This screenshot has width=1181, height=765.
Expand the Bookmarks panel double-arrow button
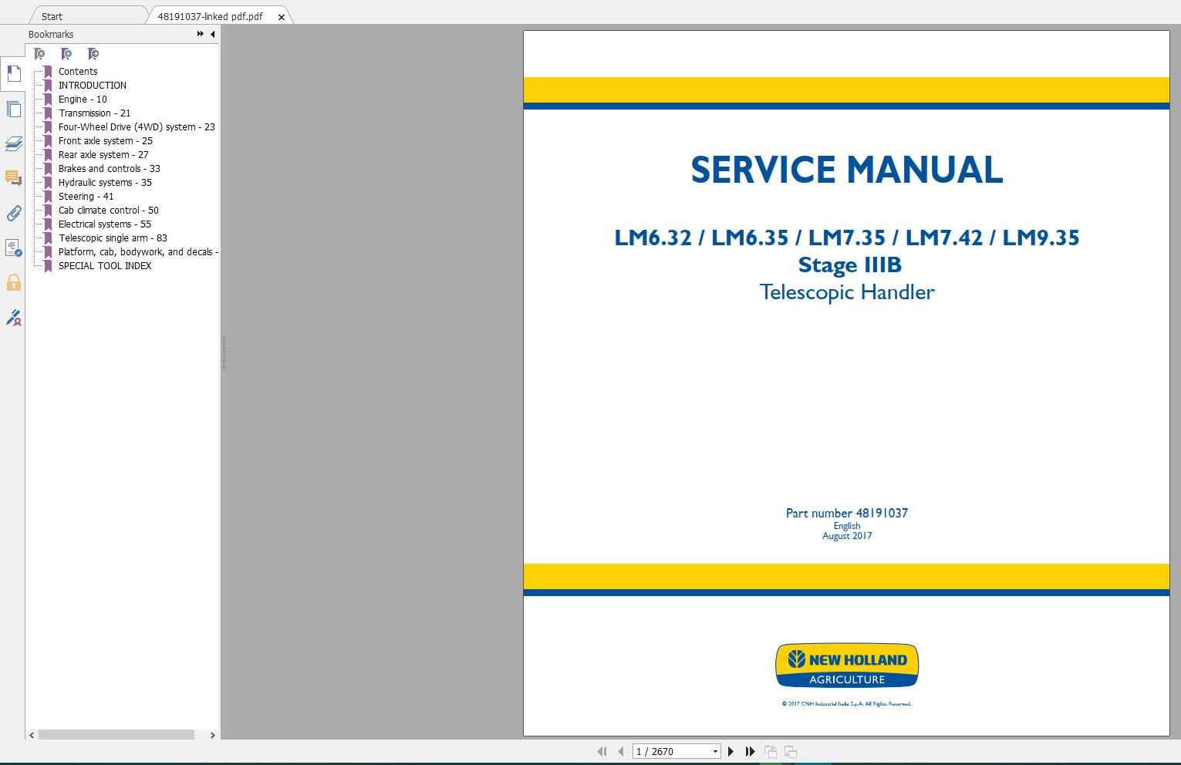(x=201, y=34)
